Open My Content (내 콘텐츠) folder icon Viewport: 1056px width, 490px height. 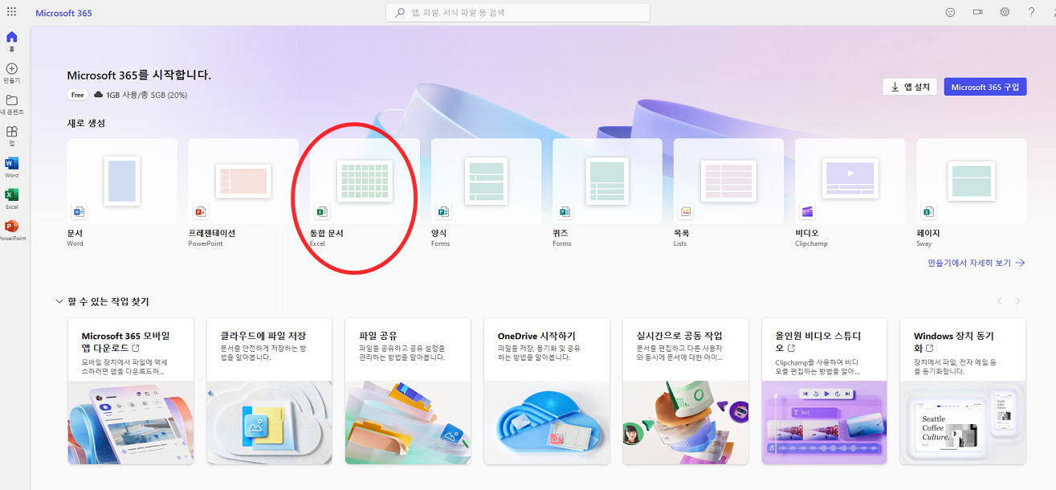point(11,100)
